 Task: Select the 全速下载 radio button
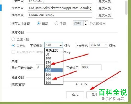click(13, 39)
